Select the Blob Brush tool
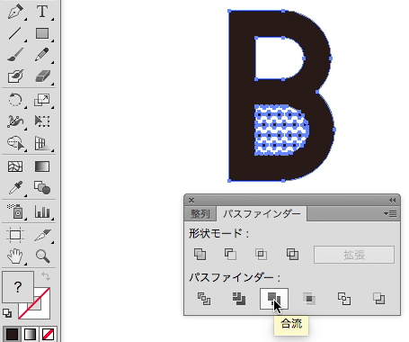The image size is (409, 342). pos(15,76)
